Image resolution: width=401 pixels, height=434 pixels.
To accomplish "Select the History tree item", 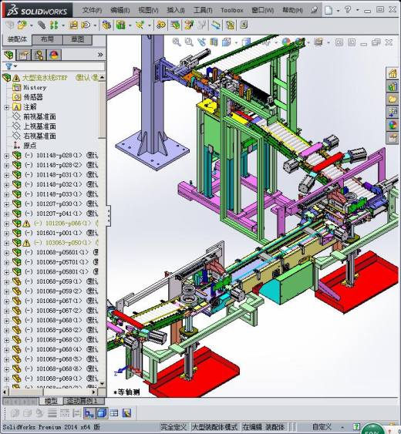I will coord(35,87).
